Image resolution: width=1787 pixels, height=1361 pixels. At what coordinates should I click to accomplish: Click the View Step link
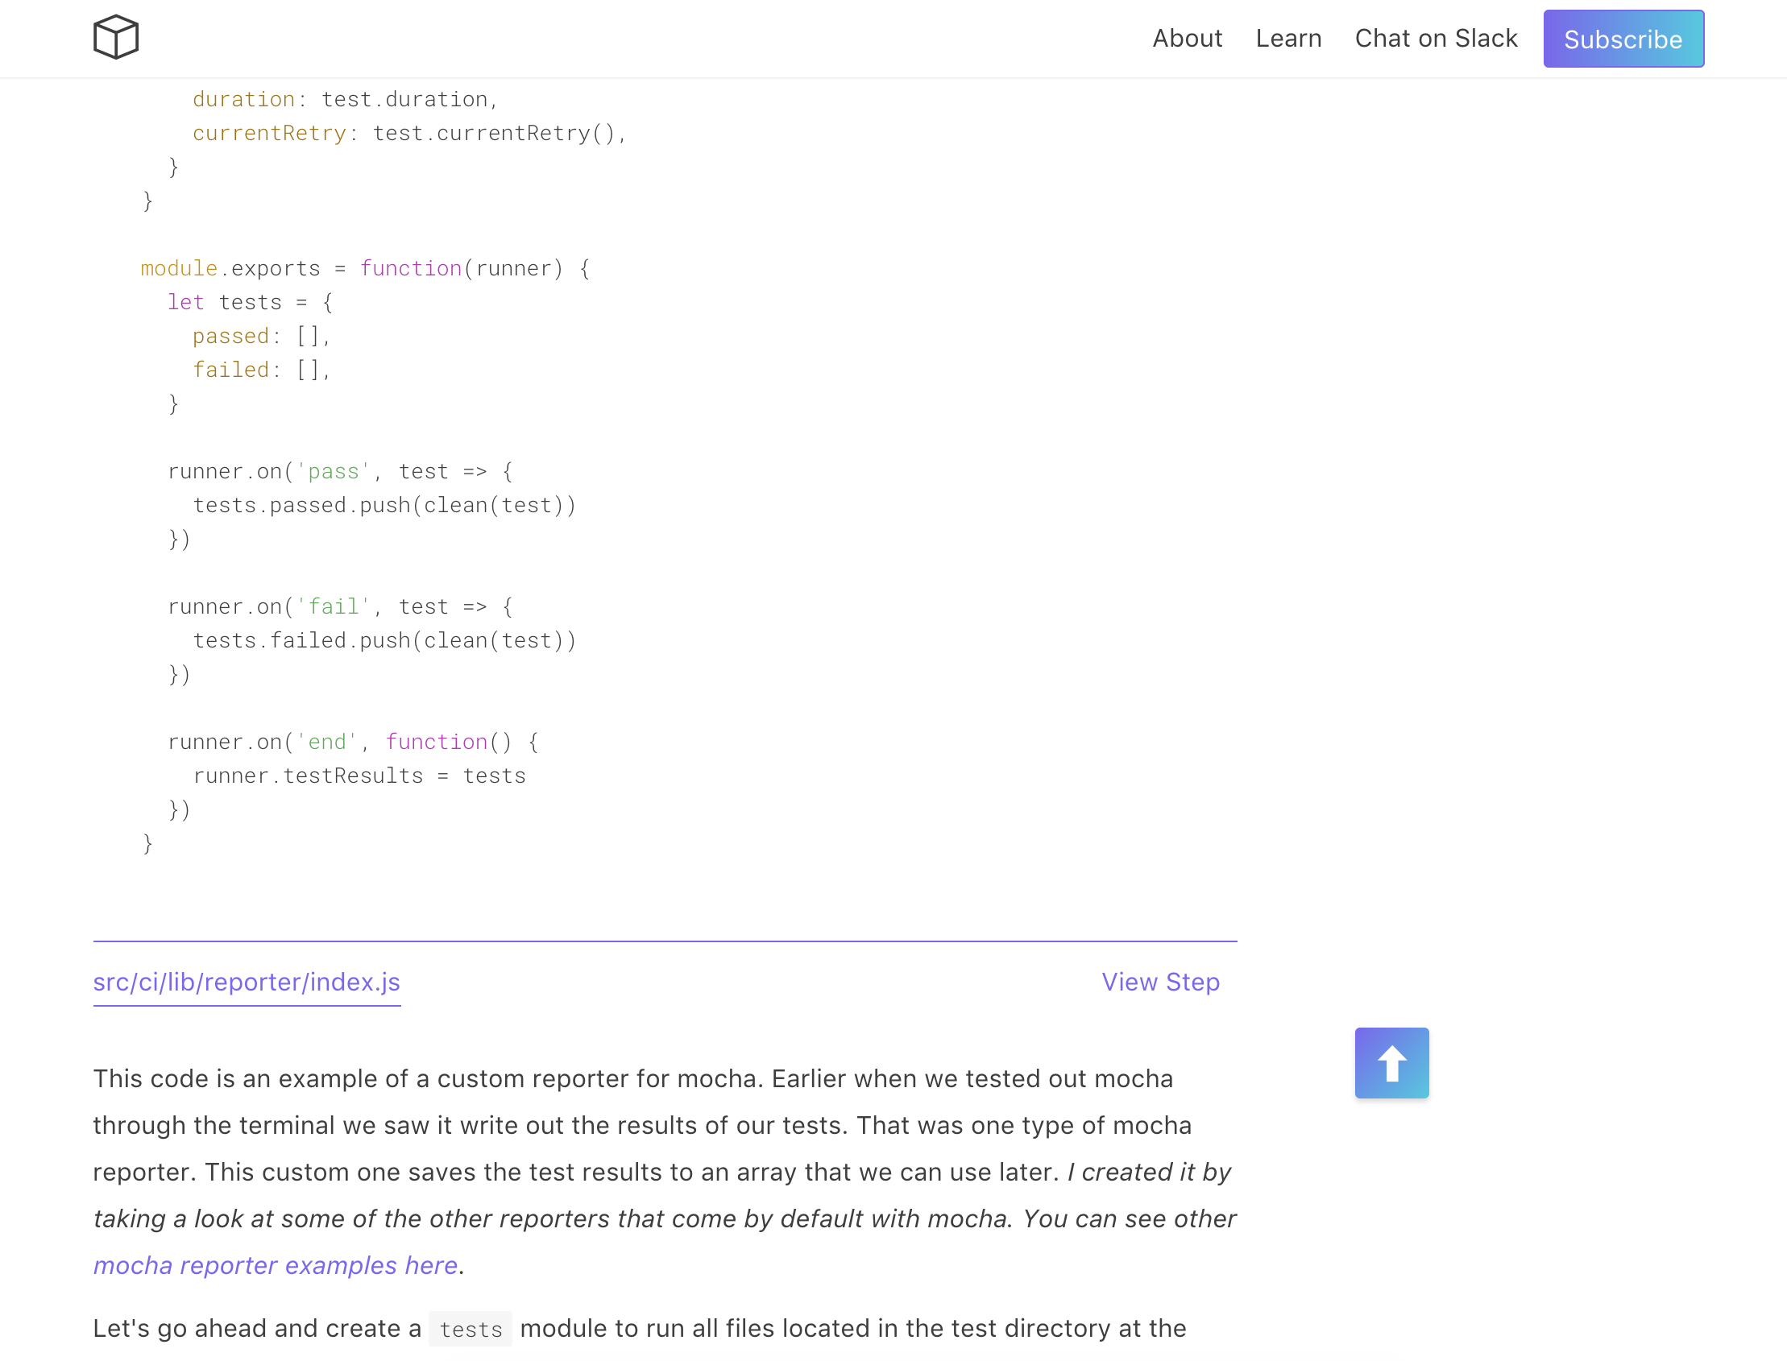[x=1159, y=981]
